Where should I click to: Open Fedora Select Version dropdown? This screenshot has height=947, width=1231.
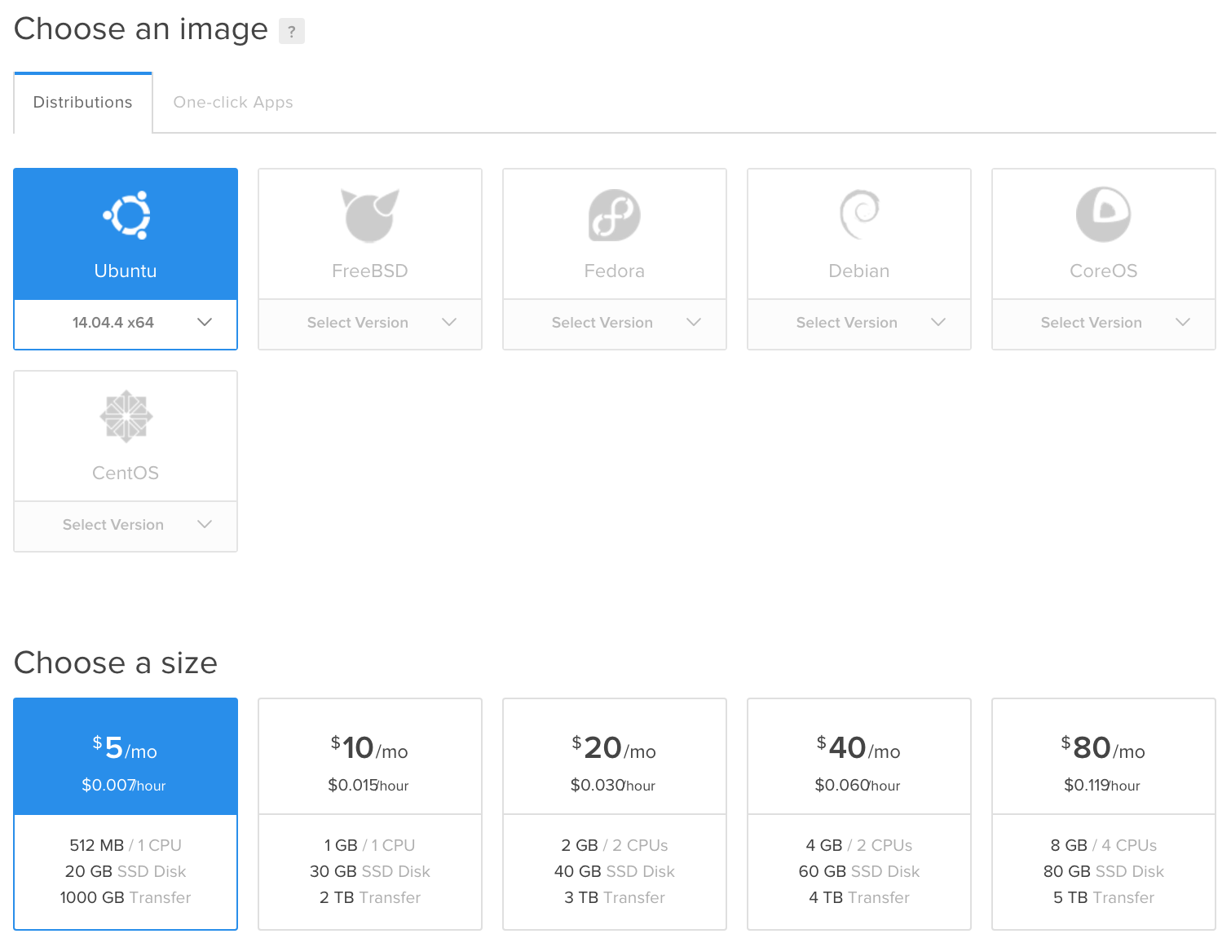point(615,323)
